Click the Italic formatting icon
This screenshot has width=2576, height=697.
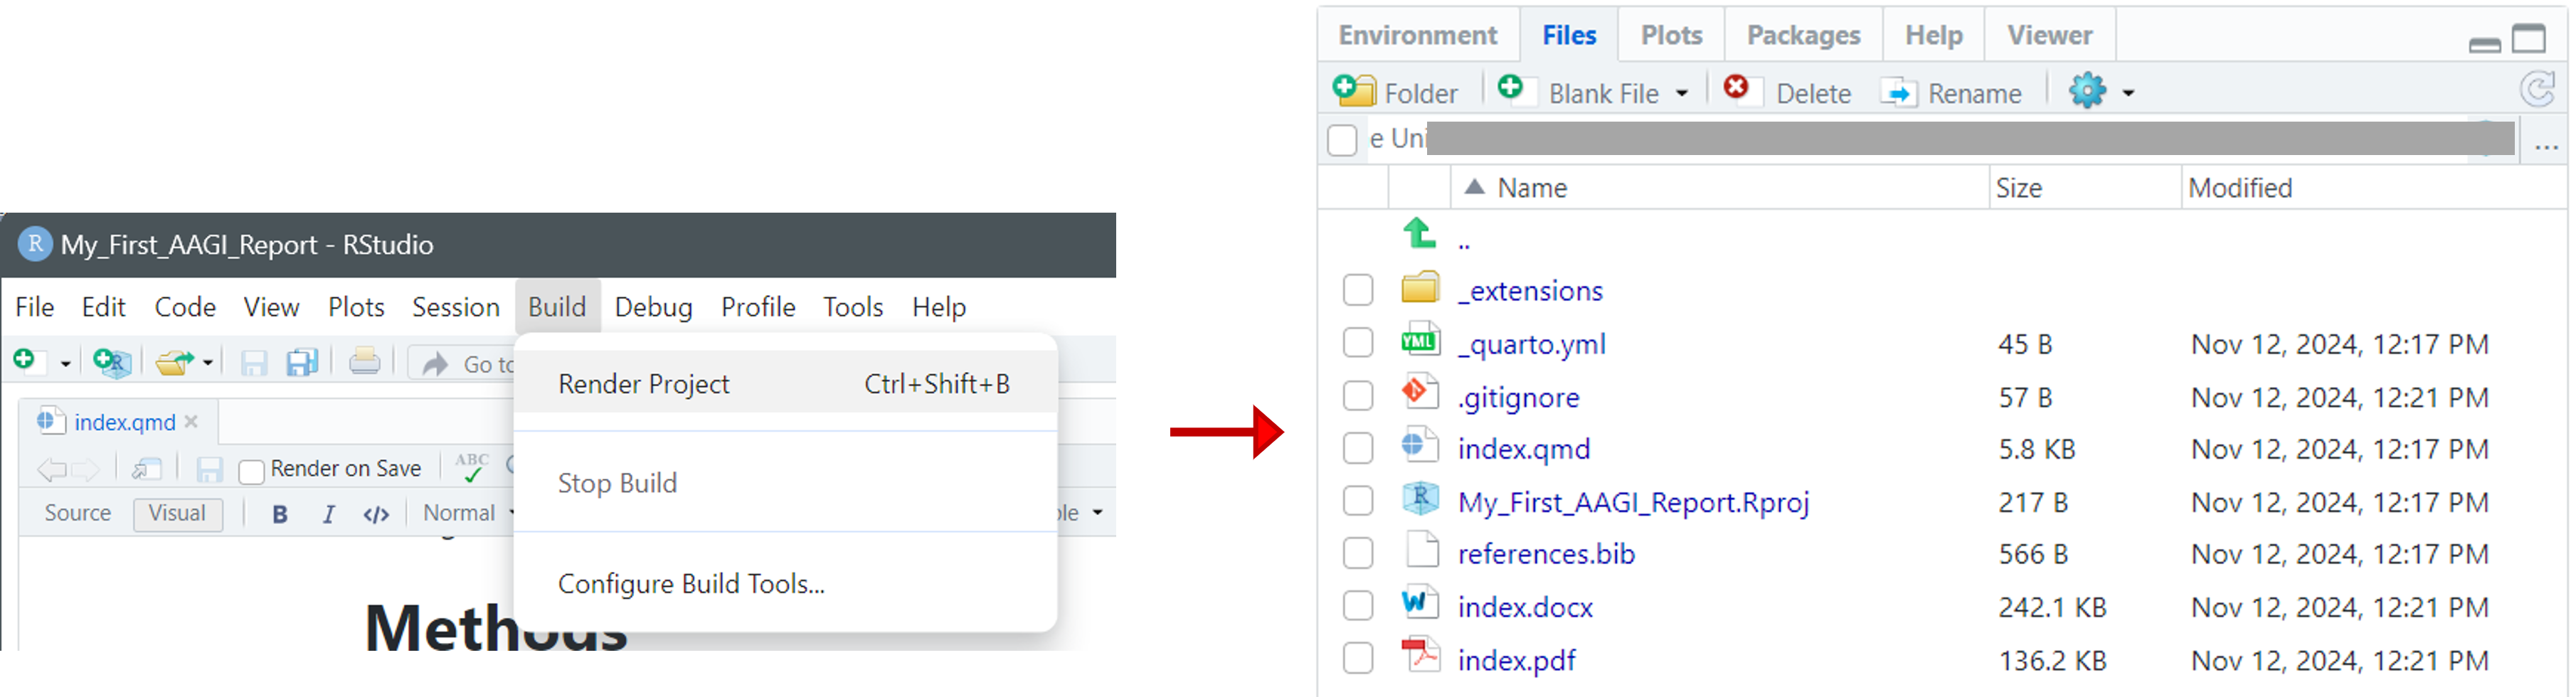tap(328, 514)
